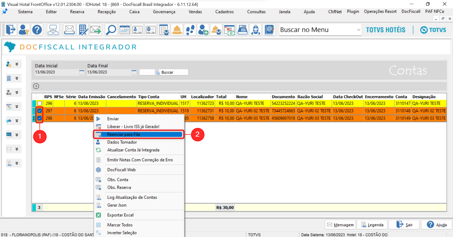The height and width of the screenshot is (237, 453).
Task: Expand the circled arrow panel above the grid
Action: (x=36, y=86)
